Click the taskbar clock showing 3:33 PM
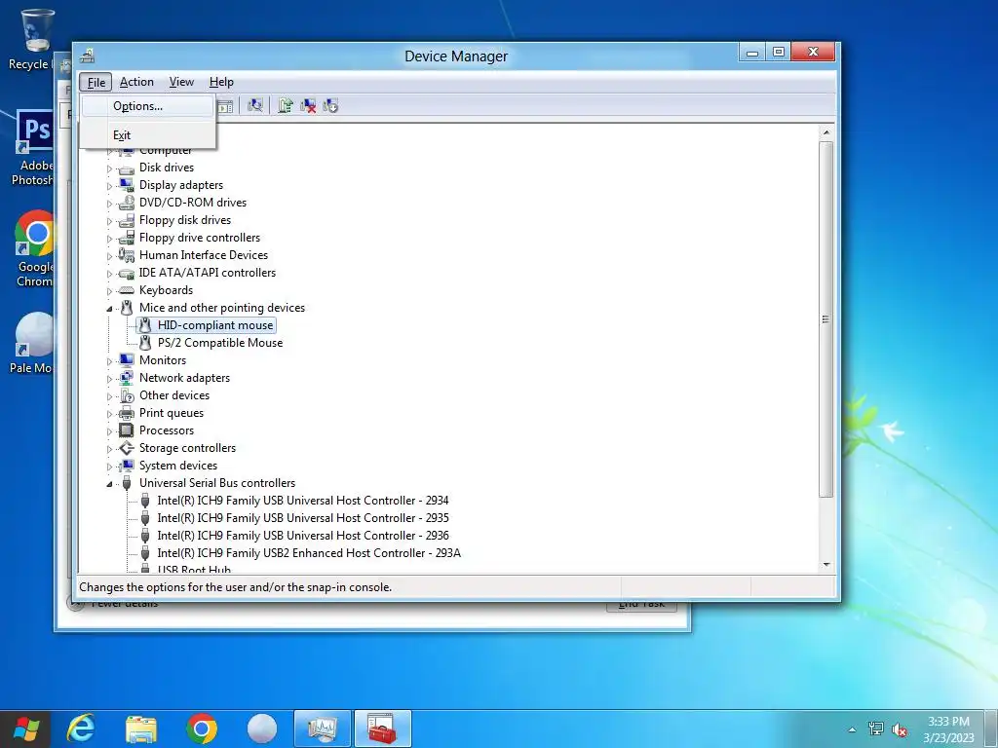The height and width of the screenshot is (748, 998). (x=948, y=729)
